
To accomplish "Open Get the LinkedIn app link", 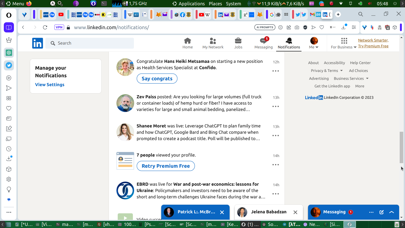I will coord(332,86).
